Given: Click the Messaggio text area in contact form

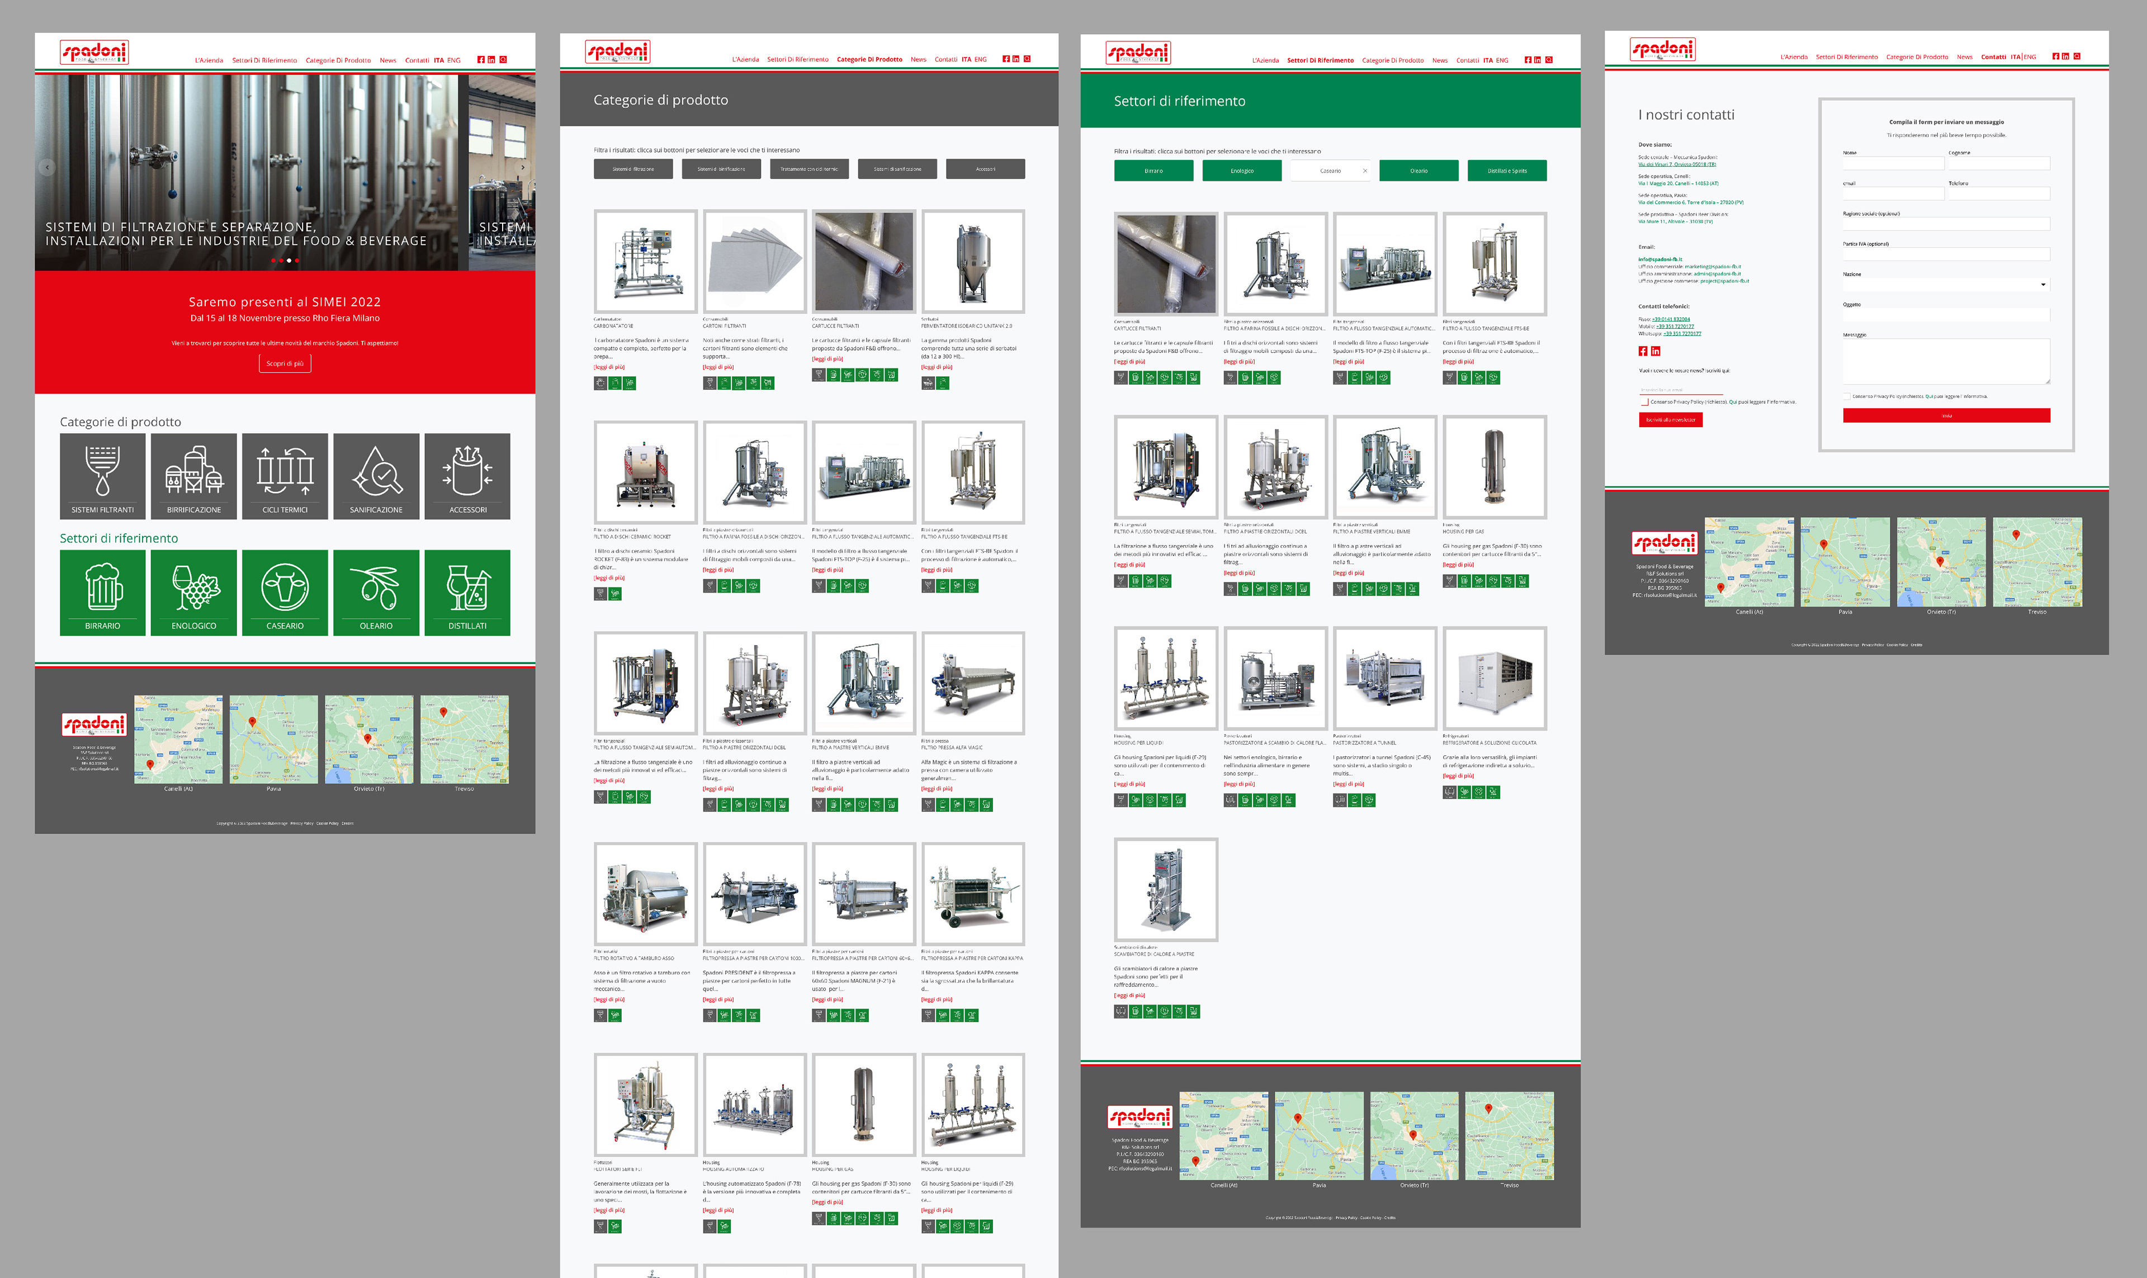Looking at the screenshot, I should click(x=1946, y=361).
